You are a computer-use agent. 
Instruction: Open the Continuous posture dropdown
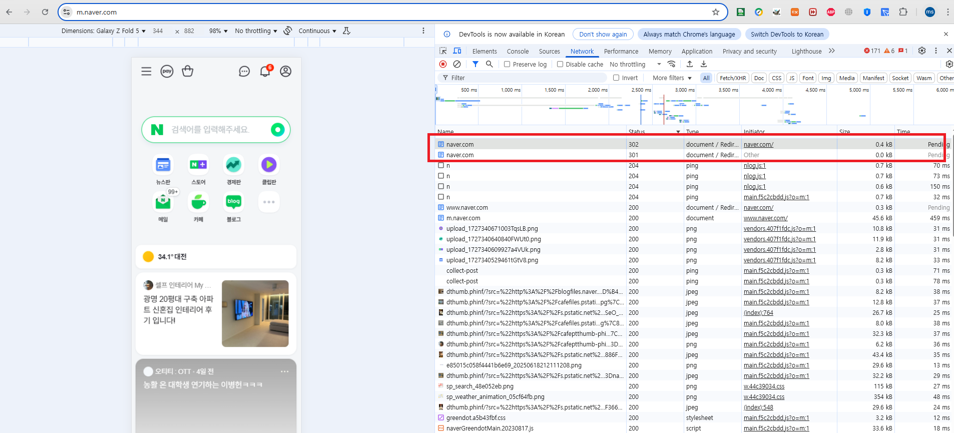[x=317, y=31]
